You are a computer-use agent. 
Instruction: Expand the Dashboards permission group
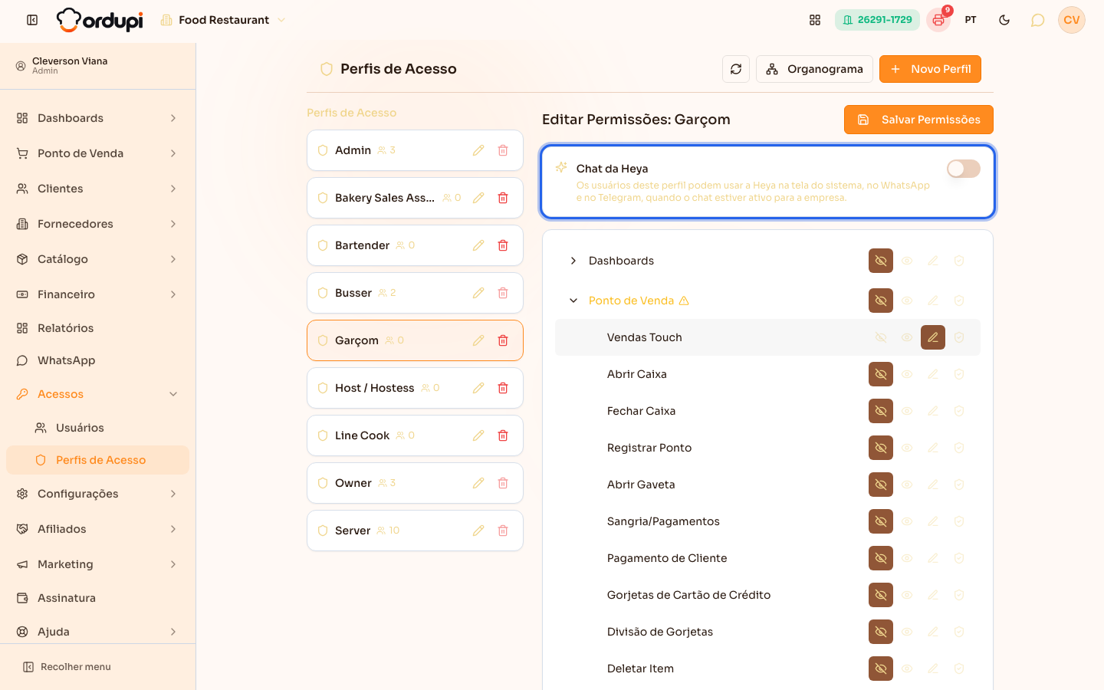(573, 261)
